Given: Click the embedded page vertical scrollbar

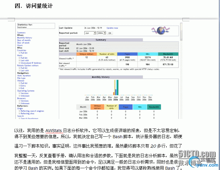Looking at the screenshot, I should pos(181,71).
